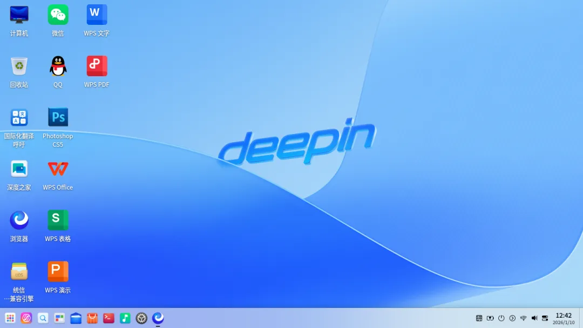
Task: Click the show desktop strip at the dock edge
Action: coord(581,318)
